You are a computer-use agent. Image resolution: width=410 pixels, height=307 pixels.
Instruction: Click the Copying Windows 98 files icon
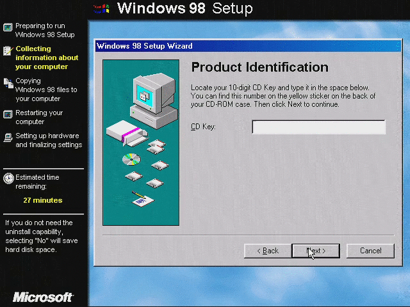pos(8,83)
